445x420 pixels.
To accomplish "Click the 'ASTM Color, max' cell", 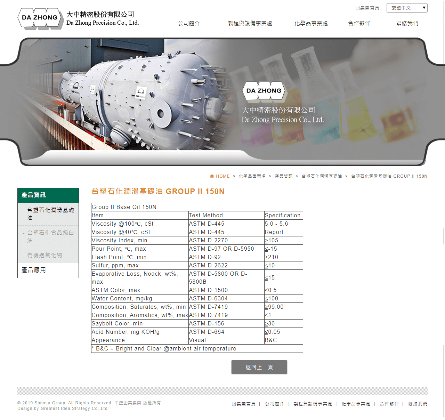I will point(140,290).
